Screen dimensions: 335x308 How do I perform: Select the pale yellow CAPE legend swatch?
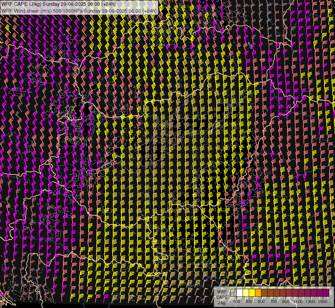246,293
